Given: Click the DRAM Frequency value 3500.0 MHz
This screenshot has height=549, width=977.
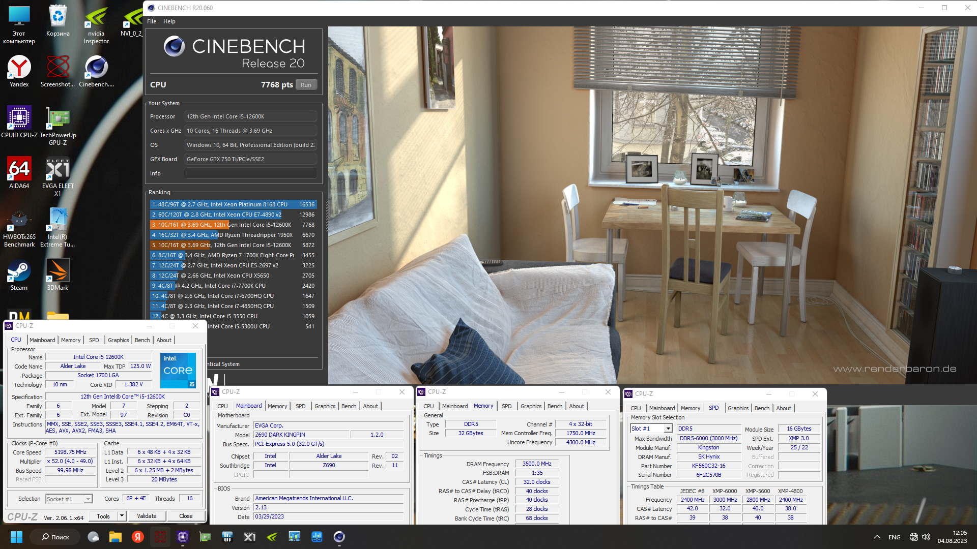Looking at the screenshot, I should (x=537, y=464).
